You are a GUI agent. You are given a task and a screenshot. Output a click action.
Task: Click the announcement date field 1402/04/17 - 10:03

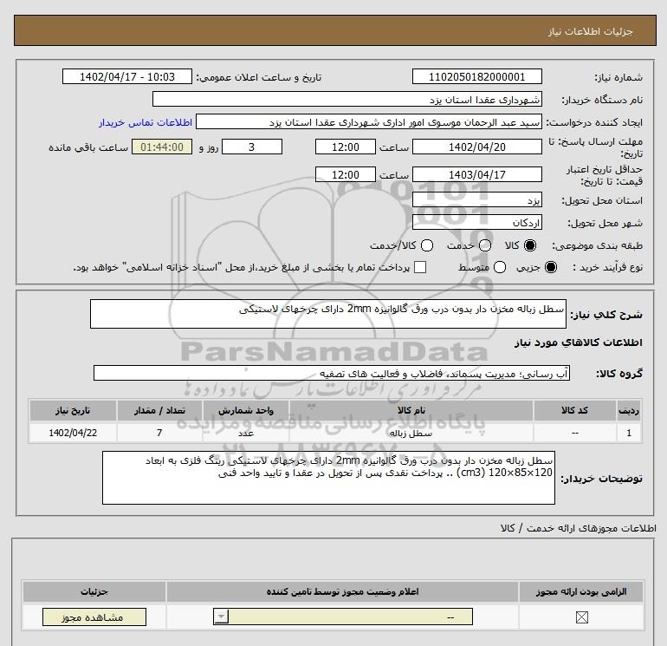point(126,76)
